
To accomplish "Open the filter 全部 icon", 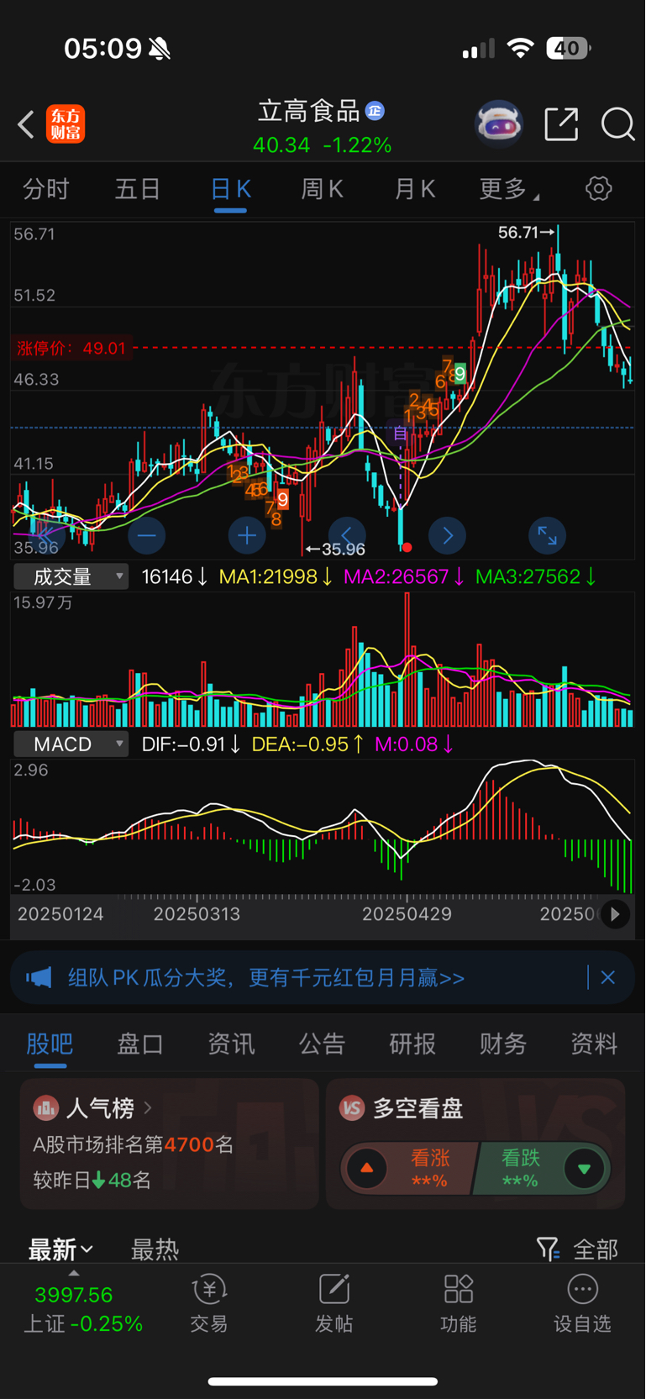I will (548, 1249).
